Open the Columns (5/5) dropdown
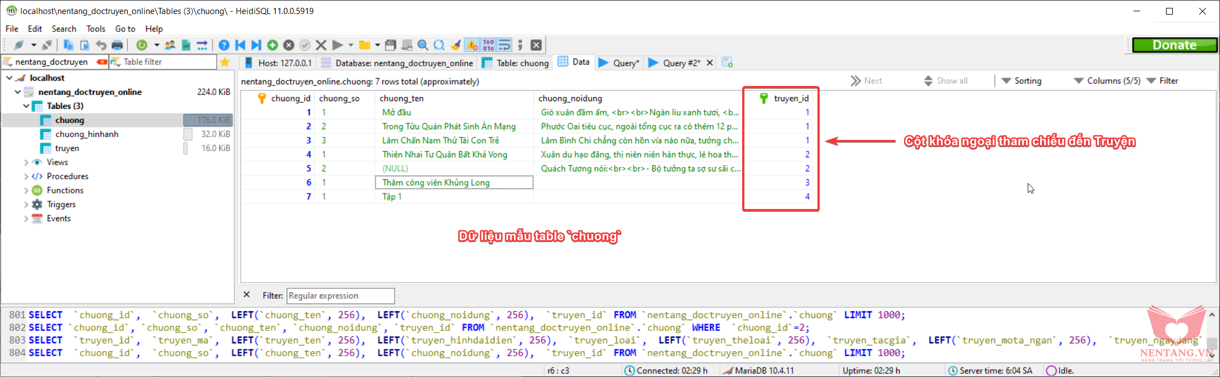Screen dimensions: 1220x377 [1106, 81]
